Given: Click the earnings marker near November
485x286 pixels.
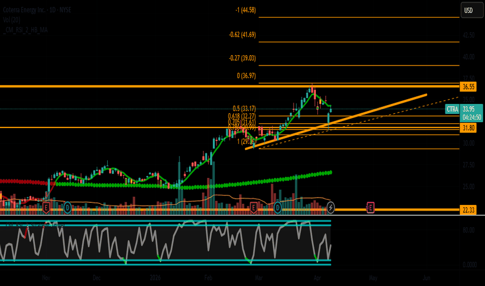Looking at the screenshot, I should (46, 207).
